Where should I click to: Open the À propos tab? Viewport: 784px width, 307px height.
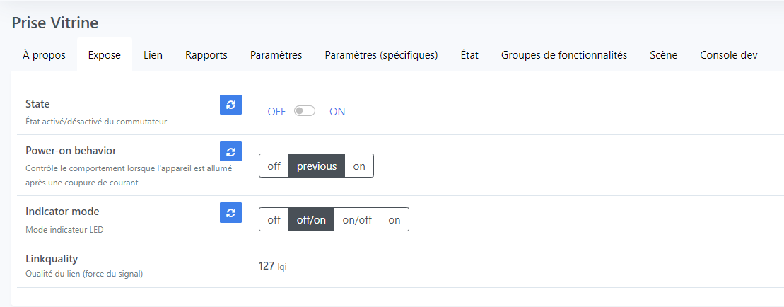click(x=44, y=55)
